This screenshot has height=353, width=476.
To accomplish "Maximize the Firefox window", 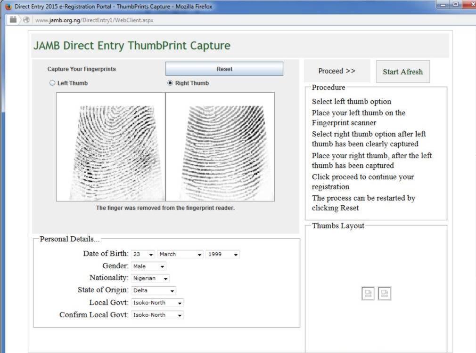I will (x=456, y=4).
